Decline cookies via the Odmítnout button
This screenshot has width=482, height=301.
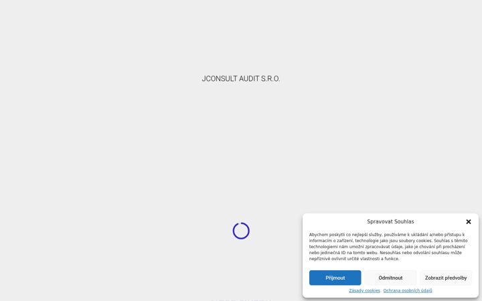390,278
